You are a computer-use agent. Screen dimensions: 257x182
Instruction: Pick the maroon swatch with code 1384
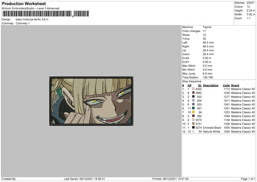click(193, 116)
